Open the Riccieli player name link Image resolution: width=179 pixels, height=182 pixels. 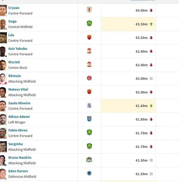14,62
